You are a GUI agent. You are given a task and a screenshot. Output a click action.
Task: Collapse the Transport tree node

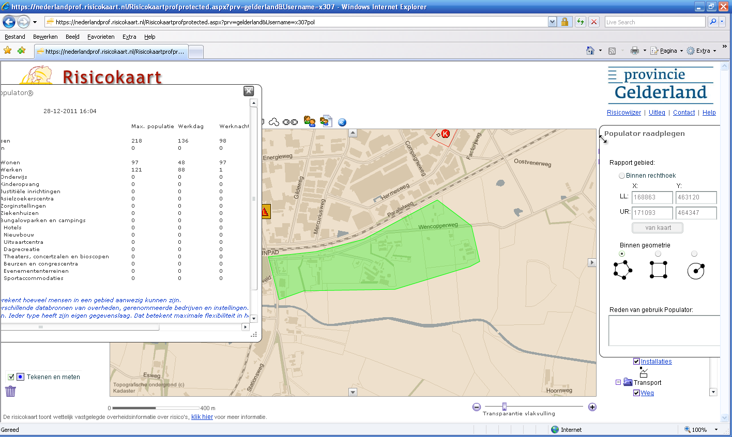click(x=618, y=382)
